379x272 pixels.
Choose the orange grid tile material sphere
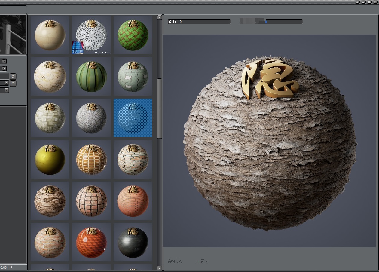pos(91,159)
